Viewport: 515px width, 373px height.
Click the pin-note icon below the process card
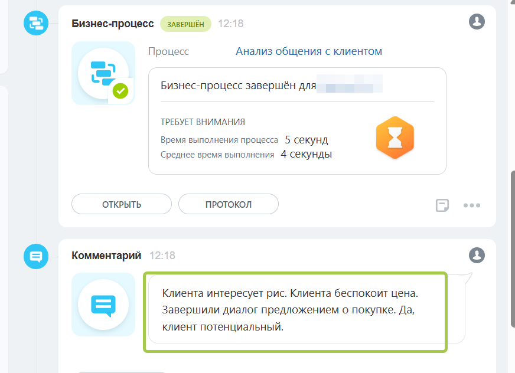442,204
